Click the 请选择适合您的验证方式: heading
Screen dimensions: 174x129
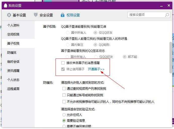[78, 109]
